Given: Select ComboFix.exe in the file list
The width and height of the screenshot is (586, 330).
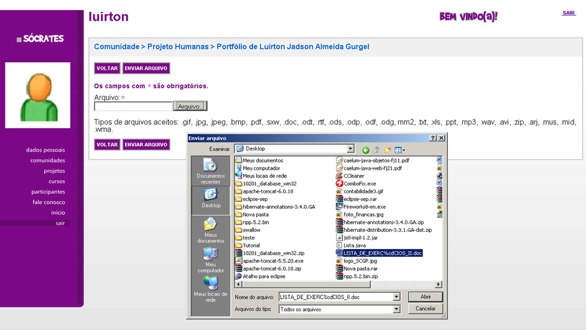Looking at the screenshot, I should pyautogui.click(x=359, y=183).
